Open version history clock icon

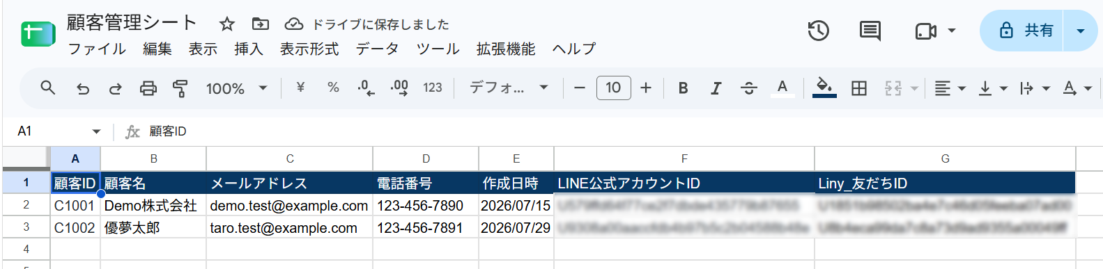click(x=818, y=31)
